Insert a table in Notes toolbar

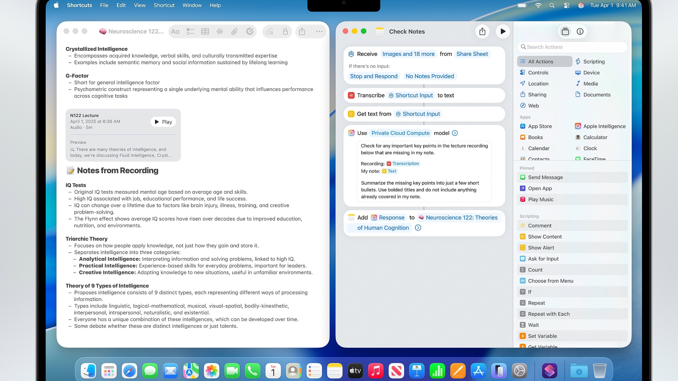pos(205,31)
